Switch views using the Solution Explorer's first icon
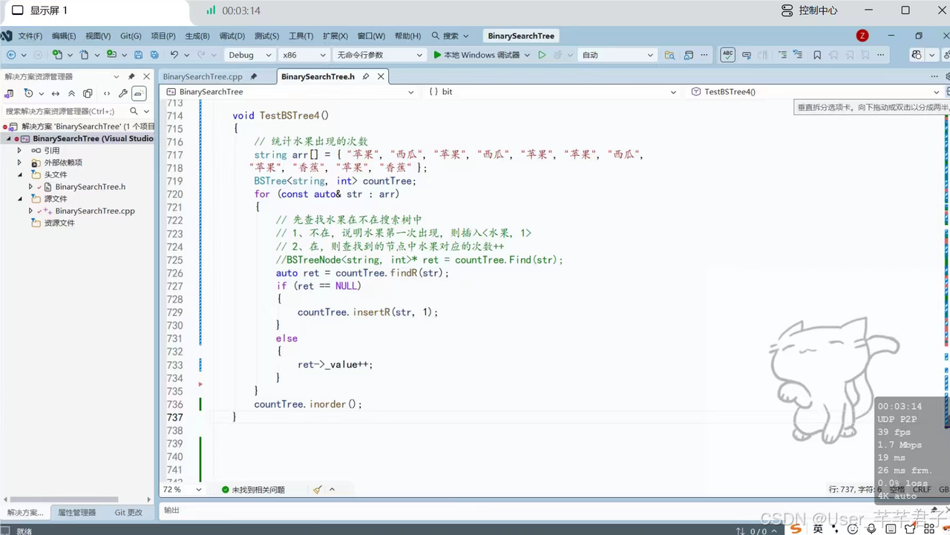 tap(9, 93)
